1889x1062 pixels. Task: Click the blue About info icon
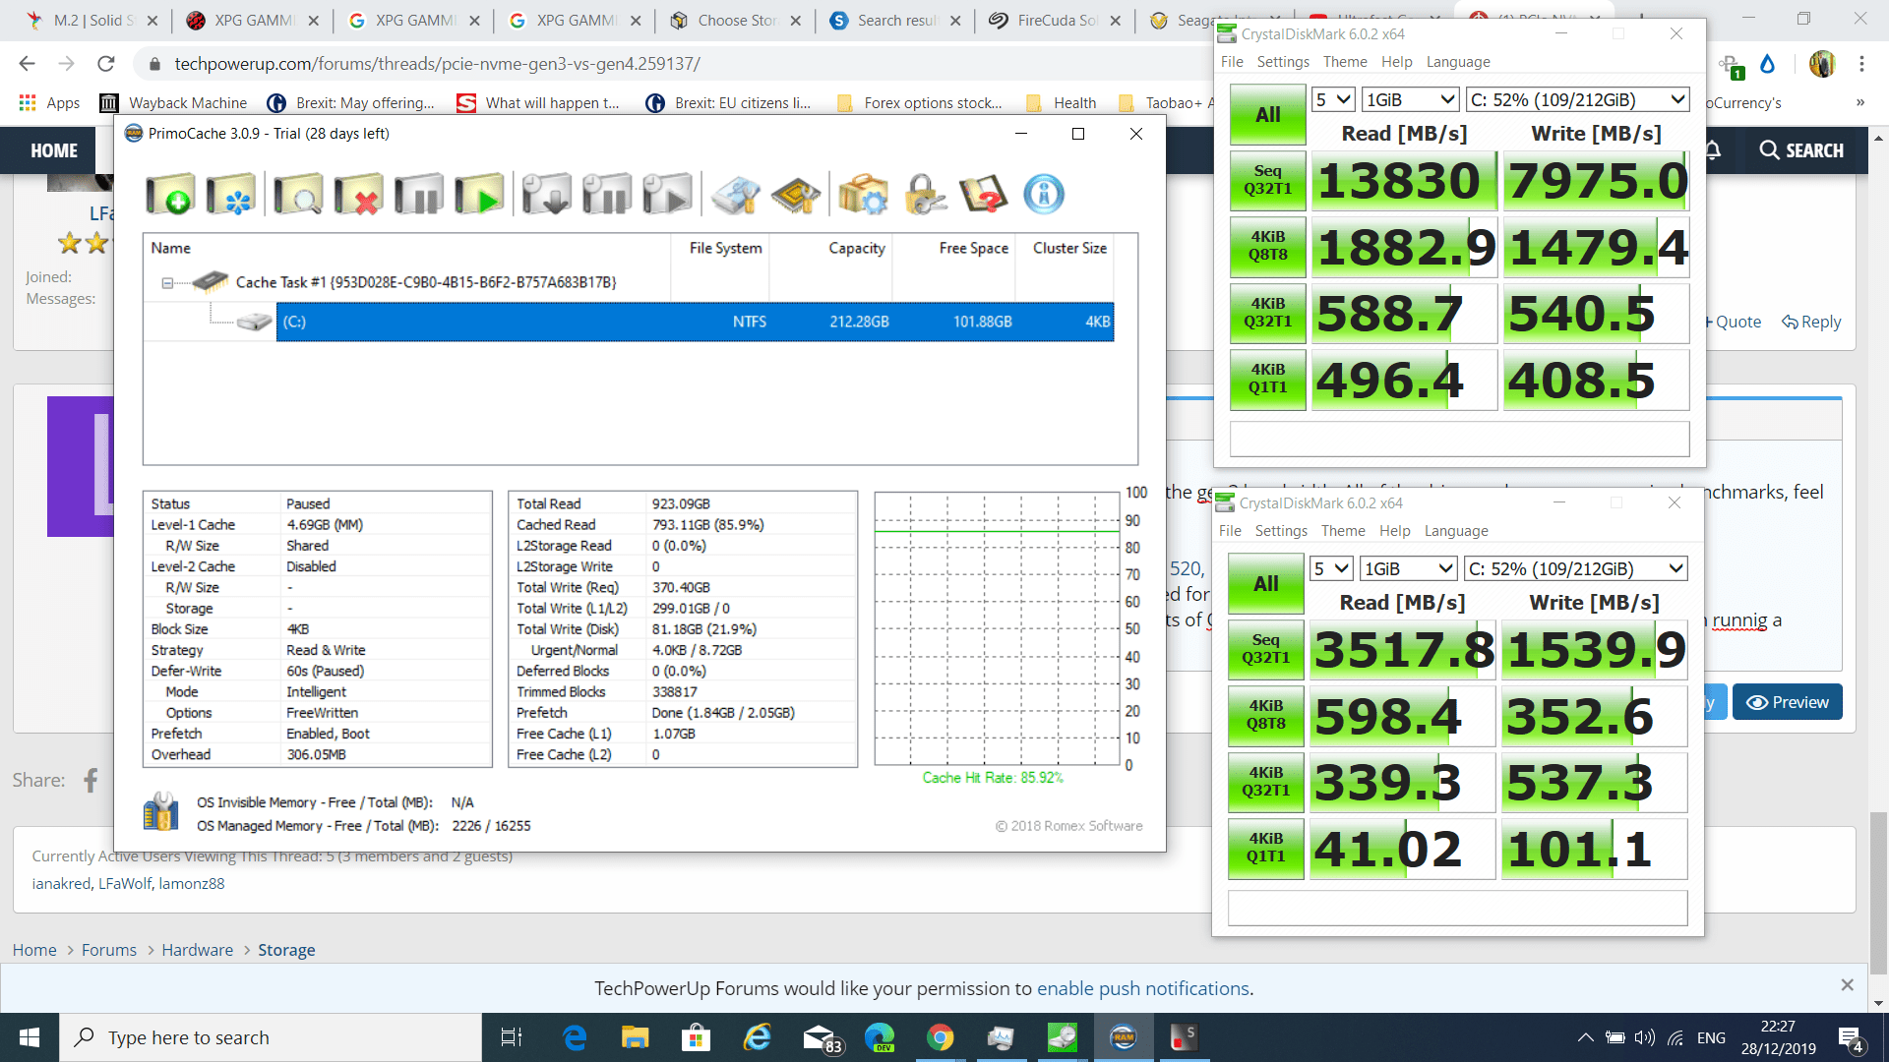[1044, 194]
